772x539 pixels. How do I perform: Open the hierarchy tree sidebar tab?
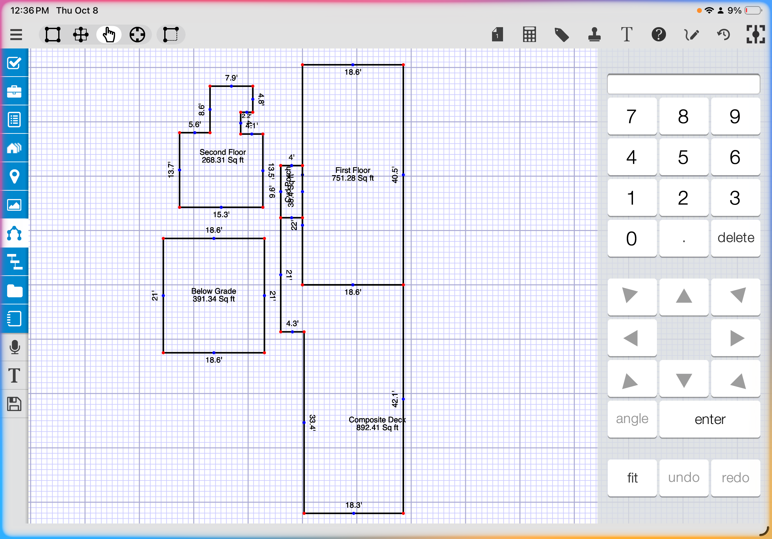(x=14, y=262)
